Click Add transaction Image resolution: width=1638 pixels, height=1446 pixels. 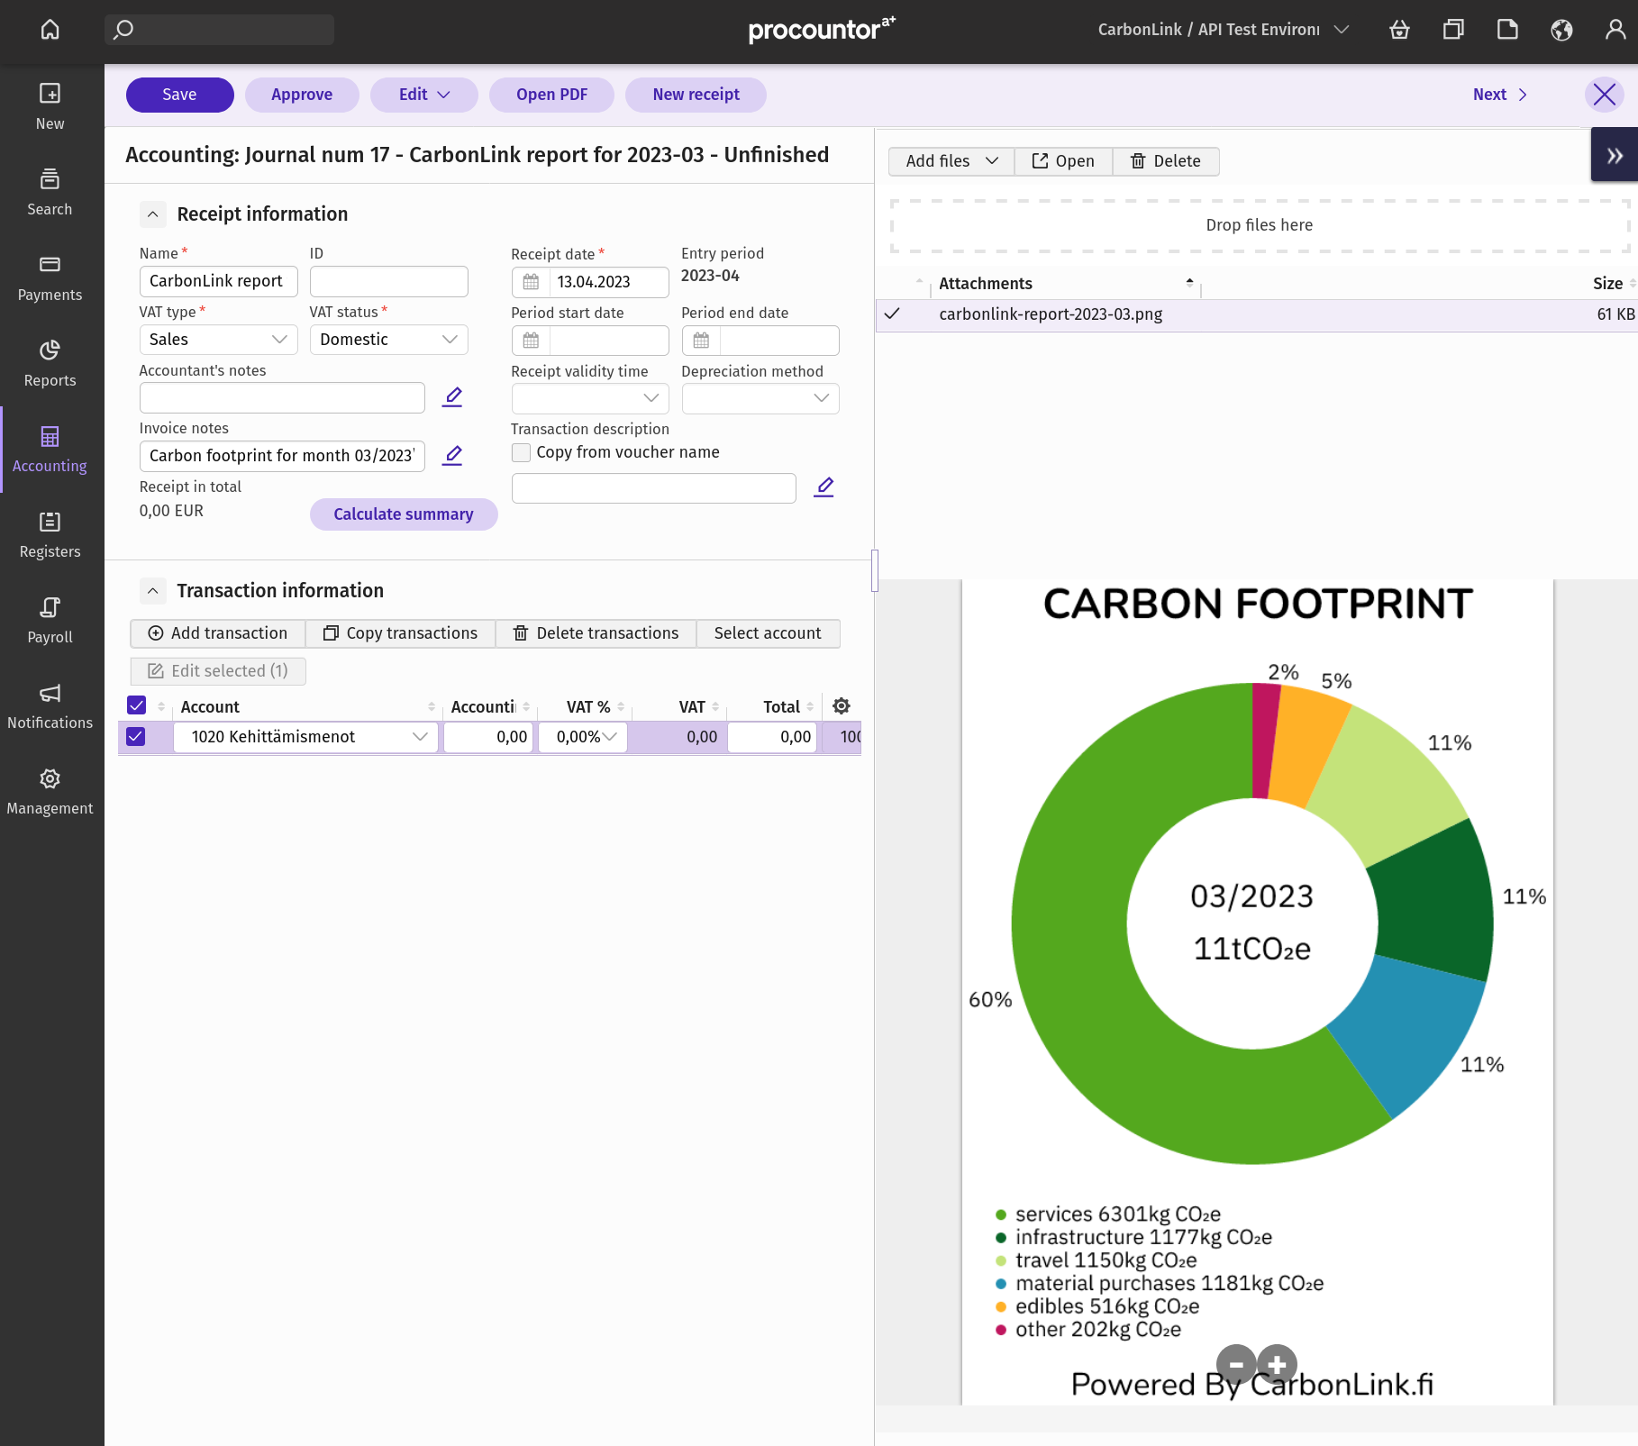218,633
